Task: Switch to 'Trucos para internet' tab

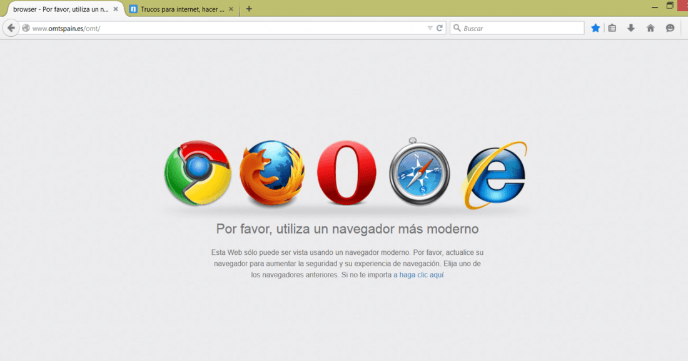Action: (x=182, y=9)
